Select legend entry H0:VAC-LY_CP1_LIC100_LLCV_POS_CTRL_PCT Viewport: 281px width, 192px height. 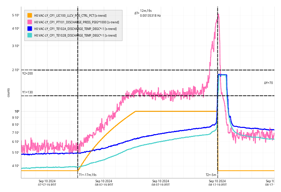70,16
